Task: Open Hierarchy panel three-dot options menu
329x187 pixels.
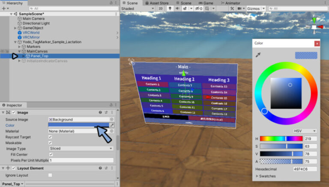Action: 116,3
